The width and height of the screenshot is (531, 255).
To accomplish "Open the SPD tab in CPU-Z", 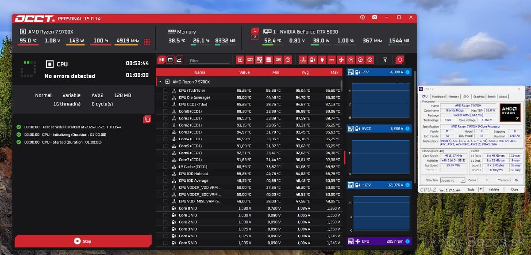I will (x=466, y=96).
